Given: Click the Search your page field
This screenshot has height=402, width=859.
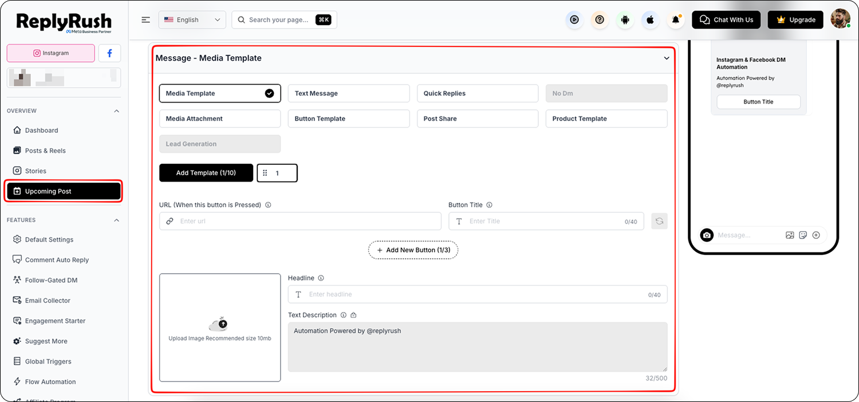Looking at the screenshot, I should click(284, 19).
